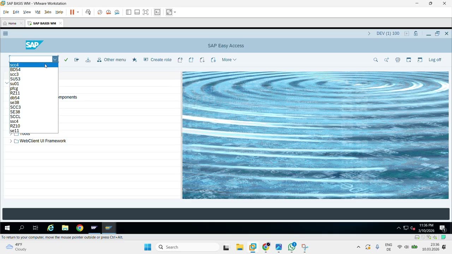
Task: Click the Find magnifier icon in SAP toolbar
Action: tap(376, 60)
